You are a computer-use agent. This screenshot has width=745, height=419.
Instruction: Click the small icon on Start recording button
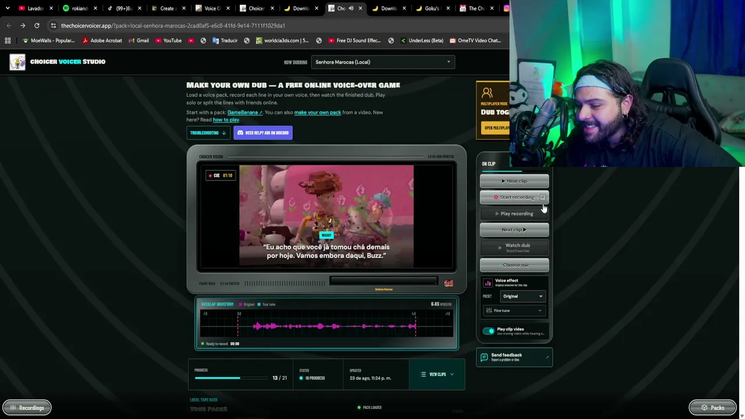542,197
